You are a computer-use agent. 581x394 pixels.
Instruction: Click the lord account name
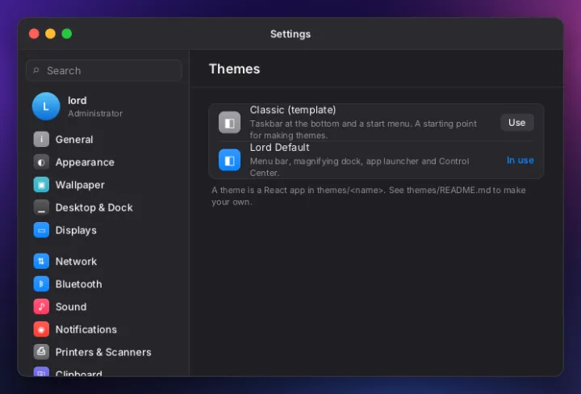click(77, 100)
